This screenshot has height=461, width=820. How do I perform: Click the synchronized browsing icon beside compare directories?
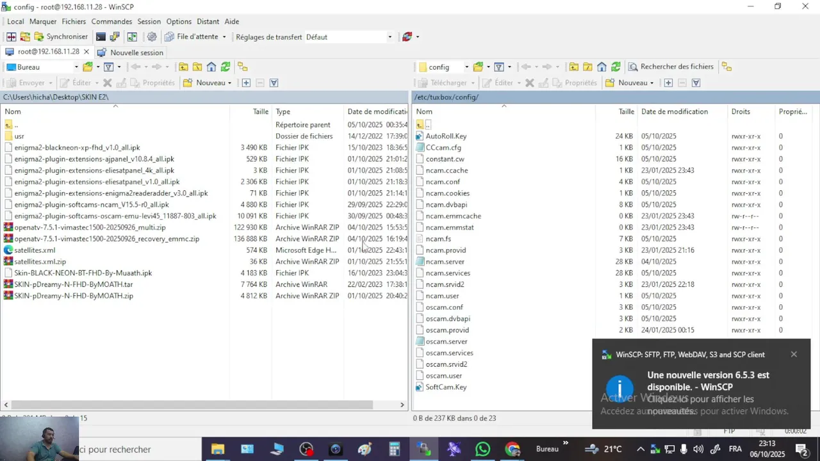click(x=25, y=37)
